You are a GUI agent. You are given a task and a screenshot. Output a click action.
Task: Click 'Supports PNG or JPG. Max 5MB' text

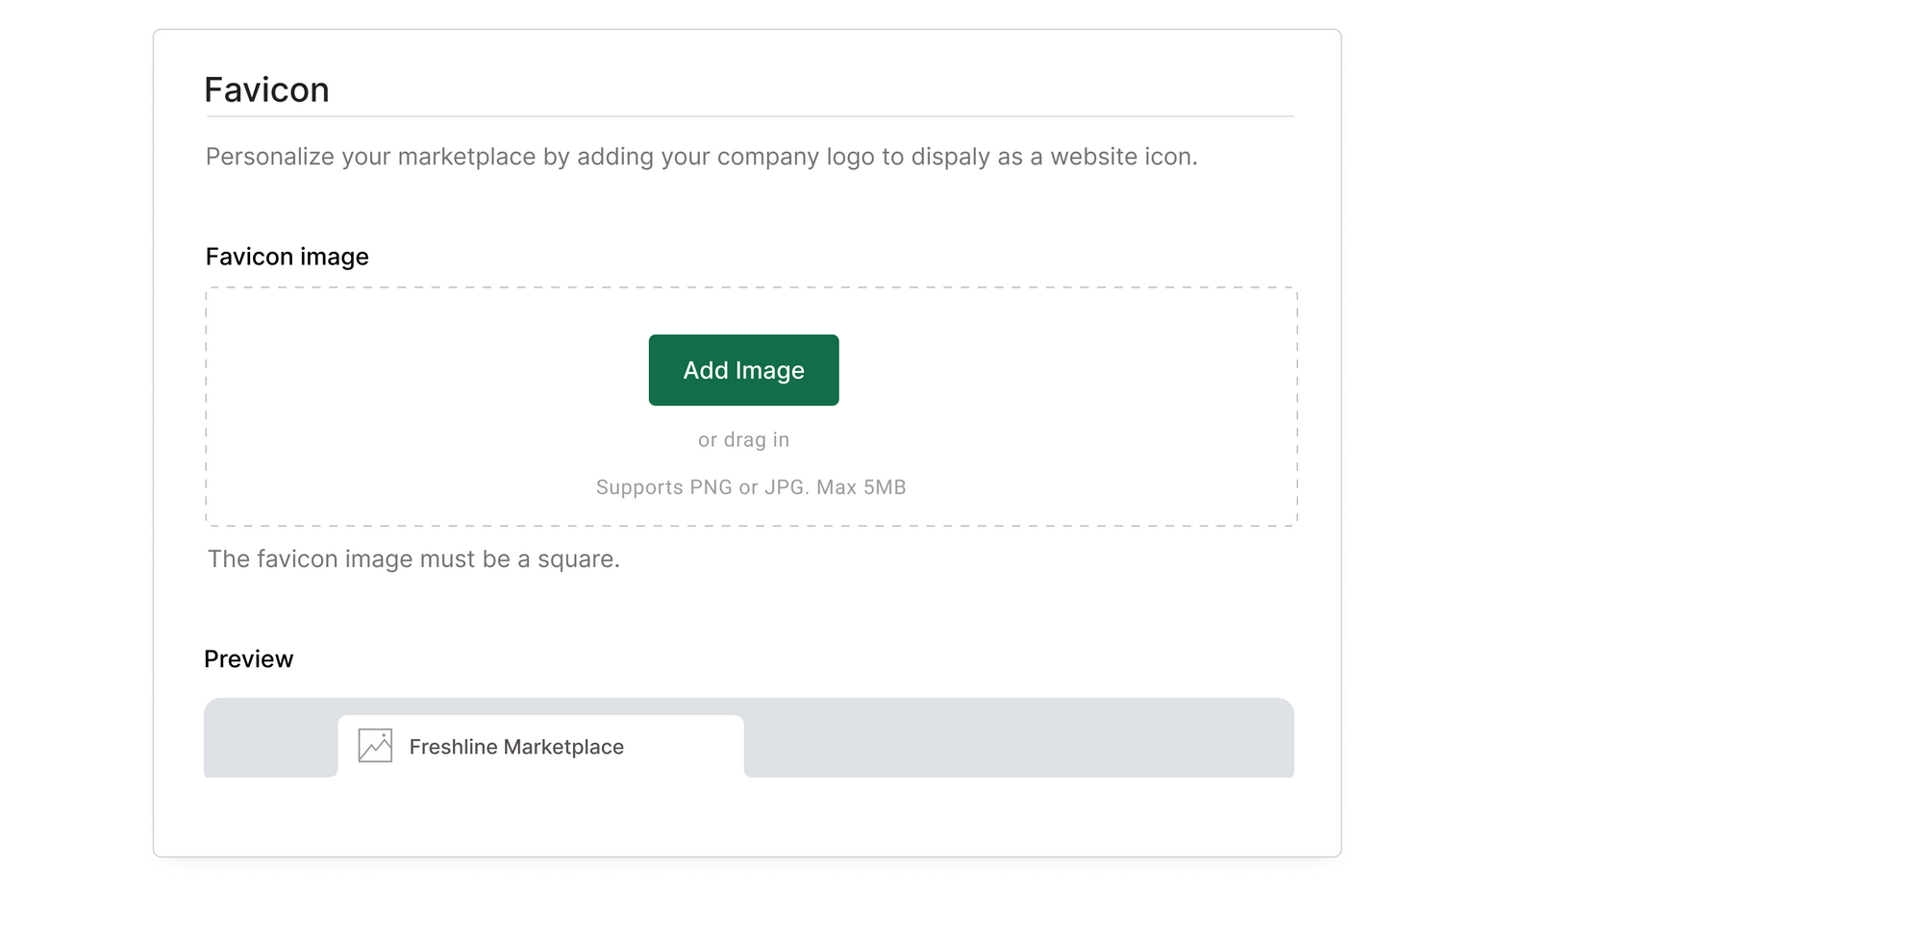point(751,487)
